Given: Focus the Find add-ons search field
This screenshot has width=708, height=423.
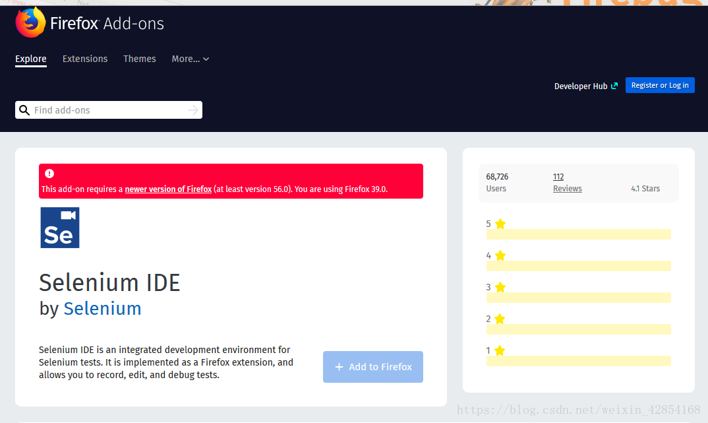Looking at the screenshot, I should [108, 110].
